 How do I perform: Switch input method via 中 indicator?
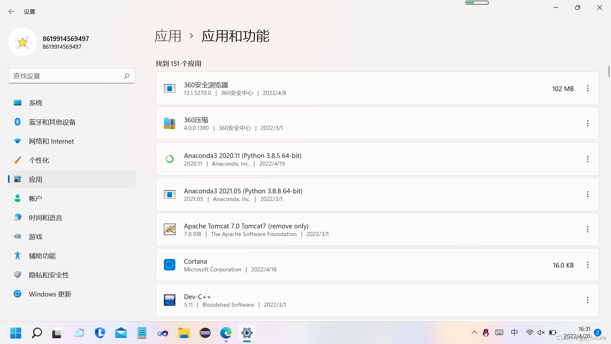click(x=514, y=333)
